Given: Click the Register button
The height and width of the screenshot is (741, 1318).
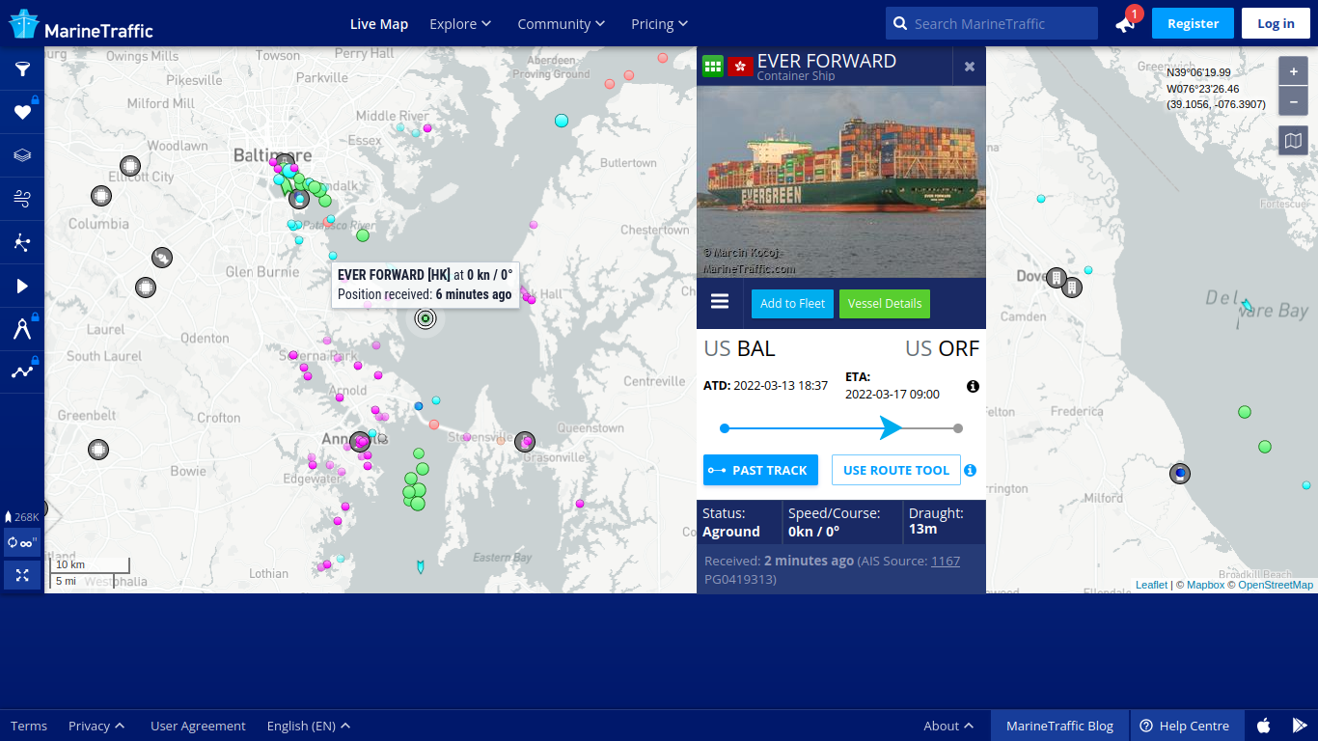Looking at the screenshot, I should [x=1193, y=23].
